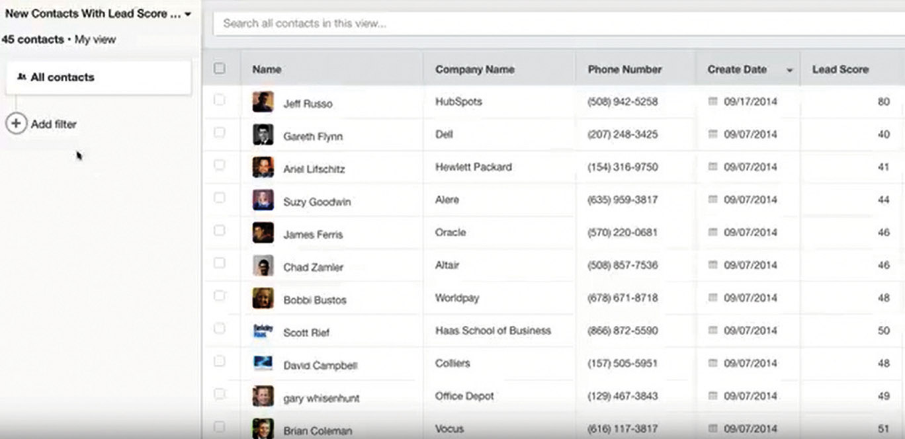Screen dimensions: 905x439
Task: Click calendar icon in Chad Zamler's row
Action: click(x=712, y=265)
